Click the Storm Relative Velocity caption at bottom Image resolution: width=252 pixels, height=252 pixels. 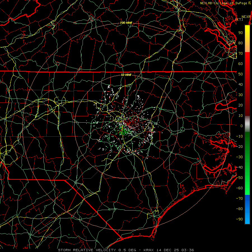tap(126, 250)
